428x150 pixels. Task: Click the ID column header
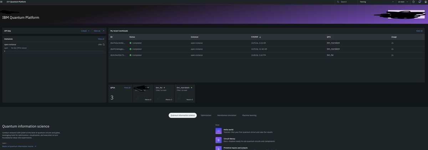[x=111, y=37]
